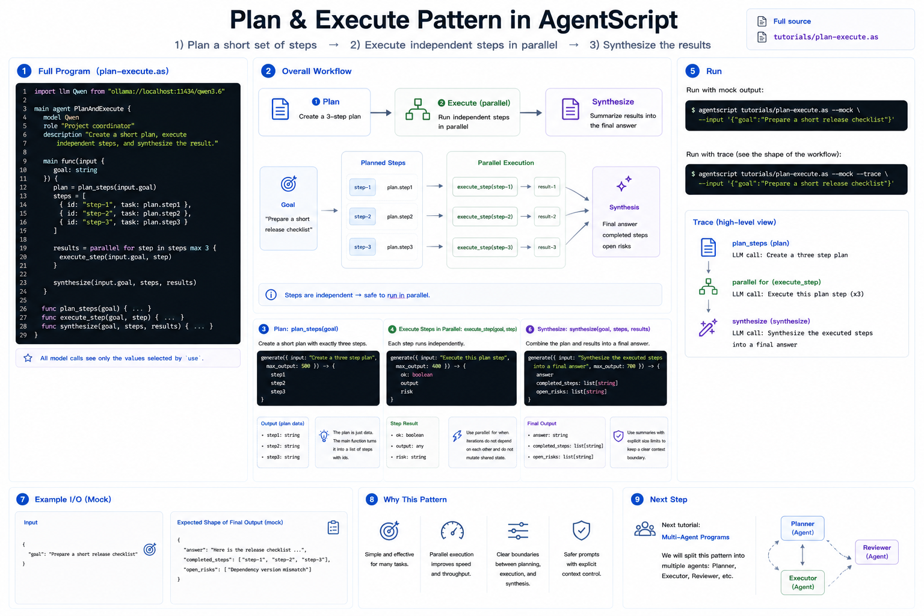The width and height of the screenshot is (924, 616).
Task: Click the 'Parallel Execution' panel title
Action: click(506, 163)
